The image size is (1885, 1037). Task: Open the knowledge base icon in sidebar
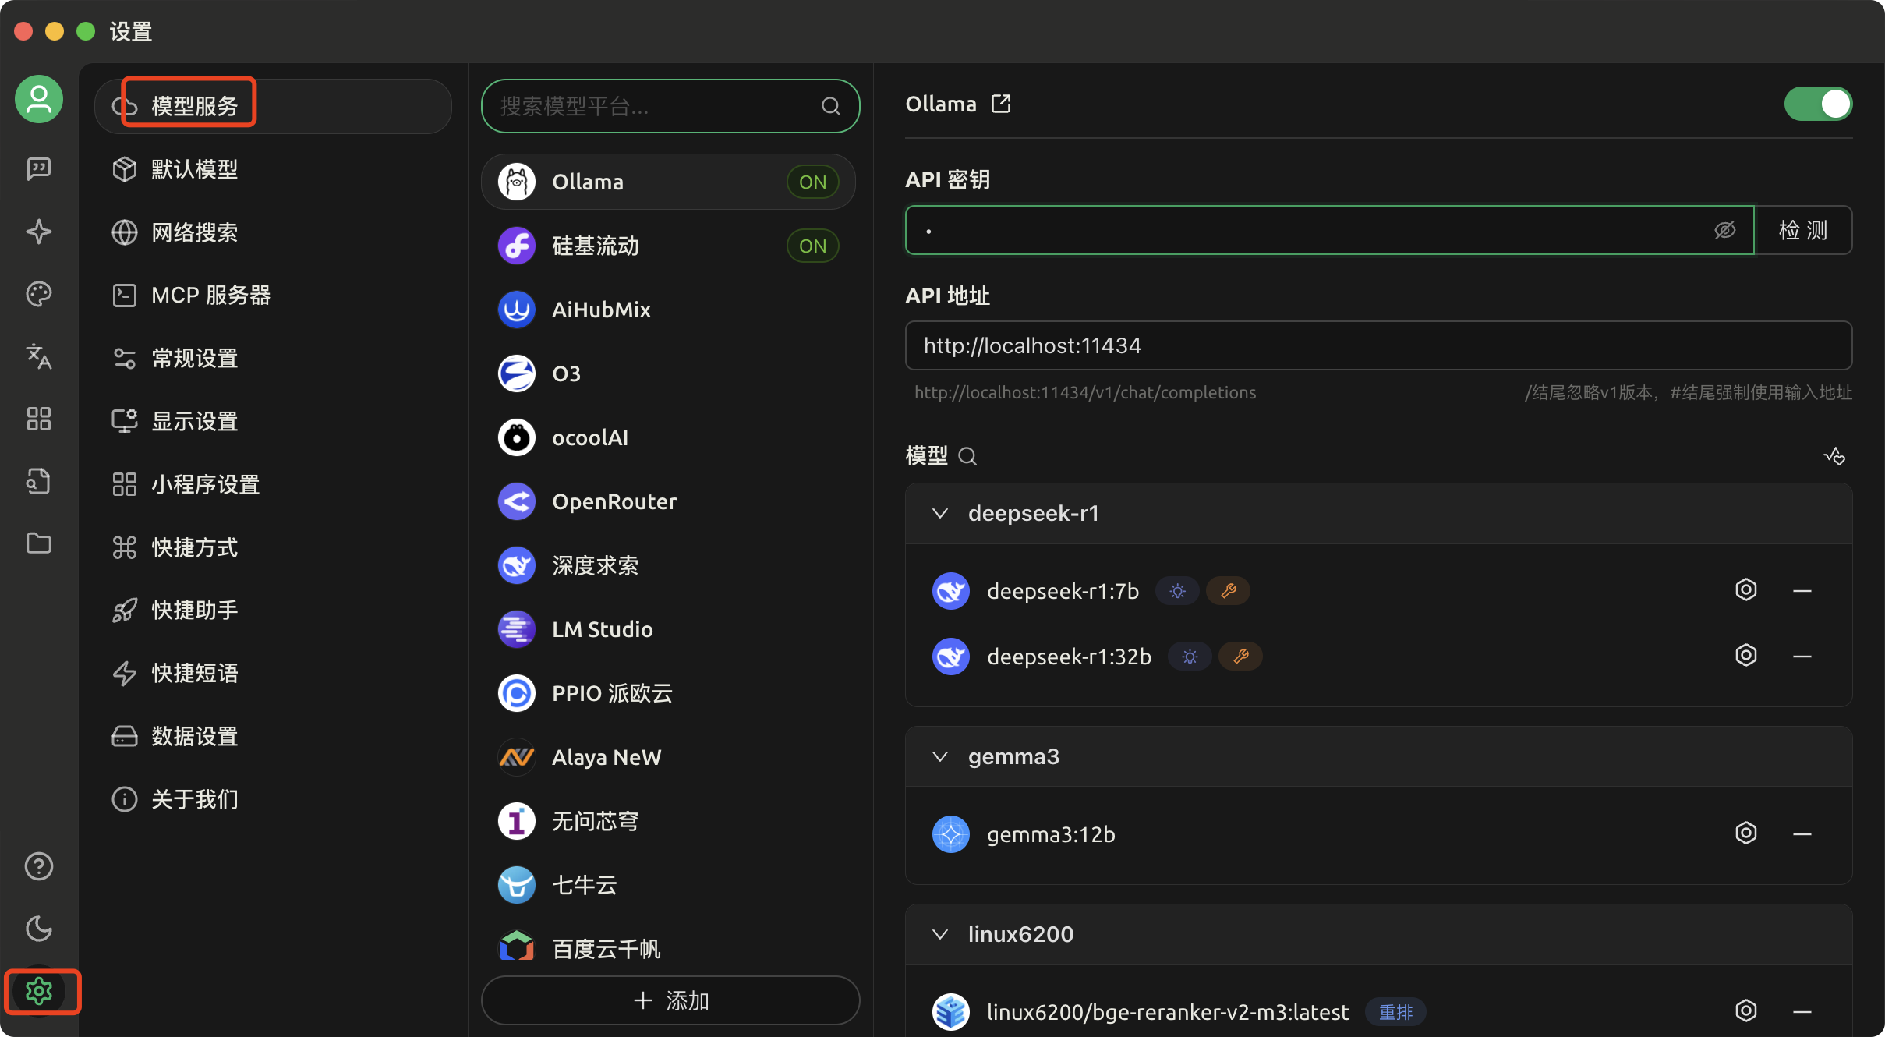39,481
